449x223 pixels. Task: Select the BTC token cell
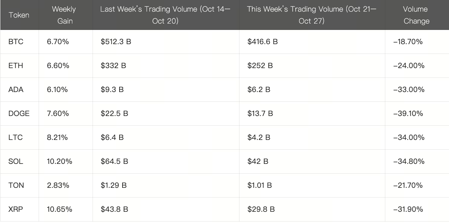tap(16, 42)
